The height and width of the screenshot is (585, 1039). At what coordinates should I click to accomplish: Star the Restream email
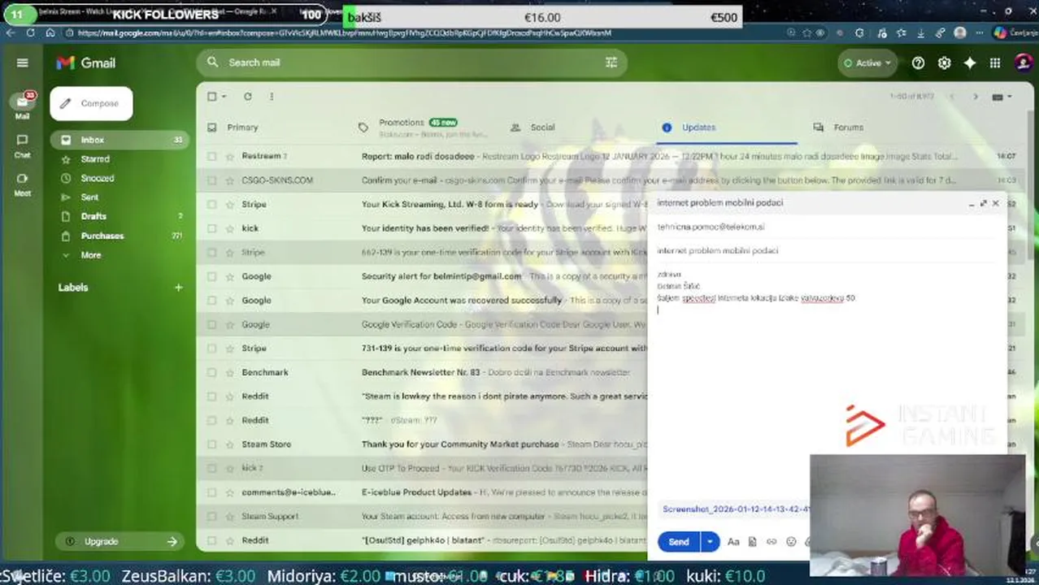[x=229, y=156]
